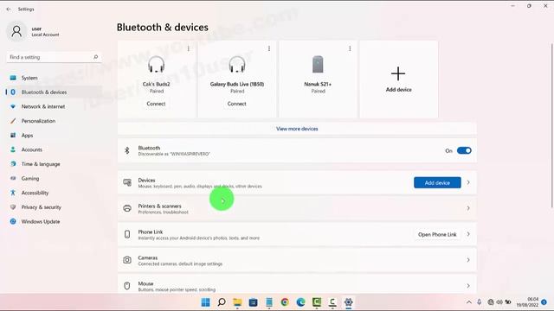Screen dimensions: 554x311
Task: Show hidden system tray icons
Action: [x=469, y=302]
